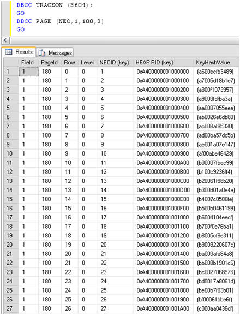Screen dimensions: 240x315
Task: Click HEAP RID value 0xA400000001000500
Action: tap(163, 117)
